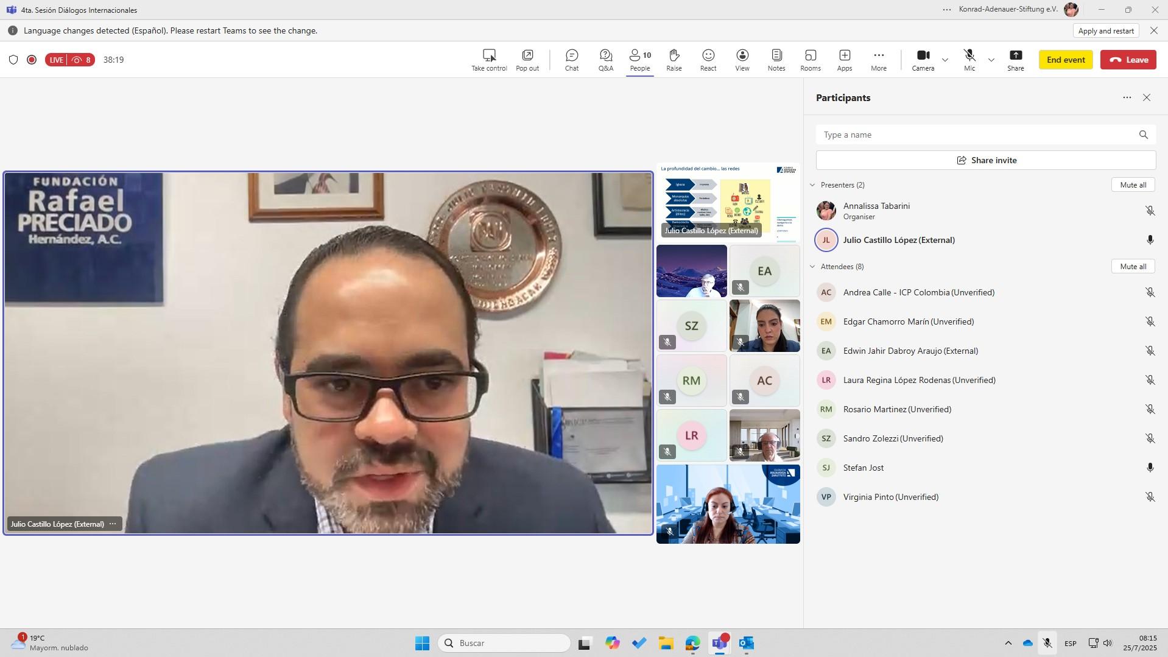Raise your hand in the meeting
This screenshot has height=657, width=1168.
pyautogui.click(x=674, y=60)
